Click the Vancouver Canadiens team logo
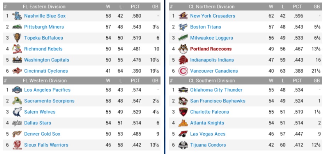Viewport: 324px width, 154px height. (183, 71)
